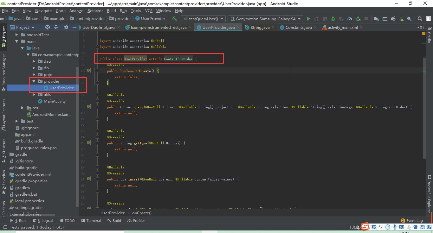Click Attach Debugger to Android Process icon

click(x=358, y=19)
